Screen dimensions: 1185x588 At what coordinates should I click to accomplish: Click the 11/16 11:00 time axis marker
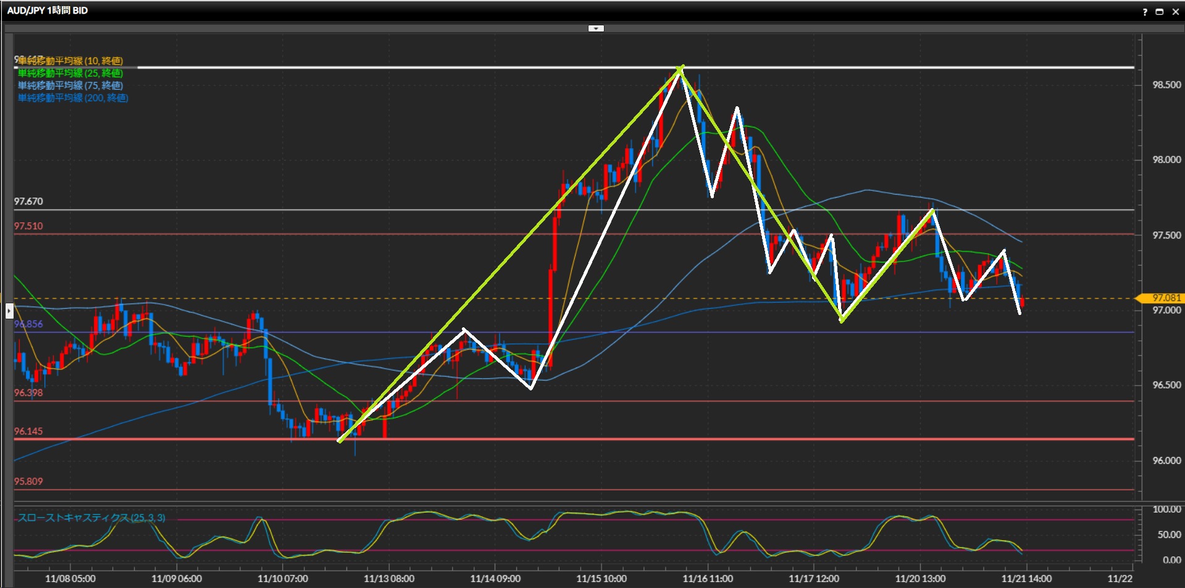point(708,579)
